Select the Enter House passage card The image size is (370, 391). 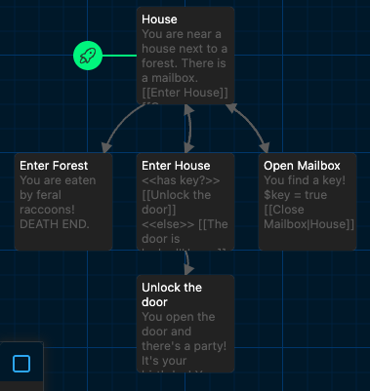coord(185,202)
